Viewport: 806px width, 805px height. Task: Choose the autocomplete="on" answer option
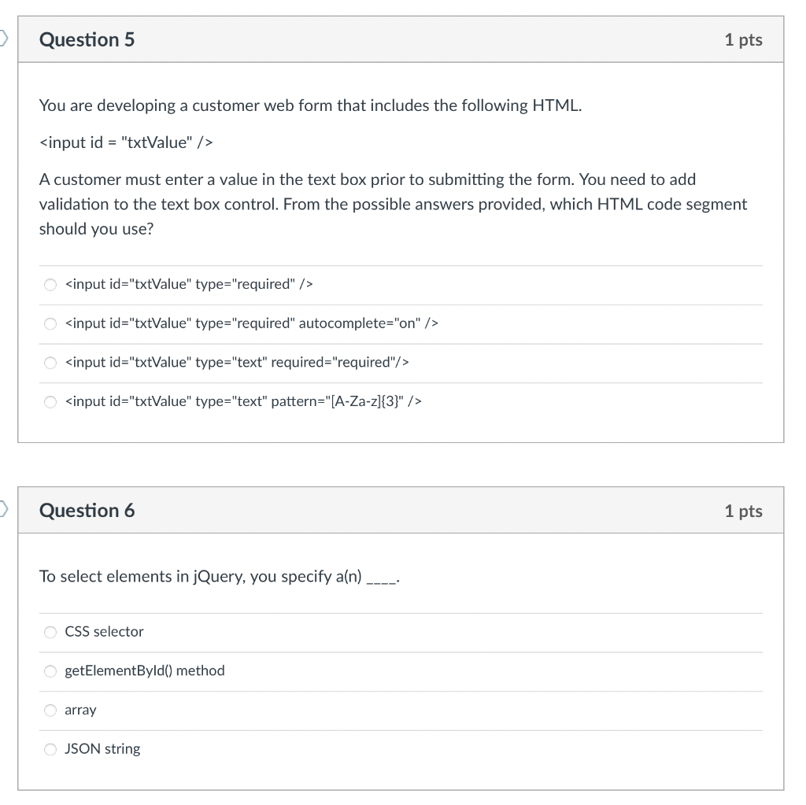(50, 323)
